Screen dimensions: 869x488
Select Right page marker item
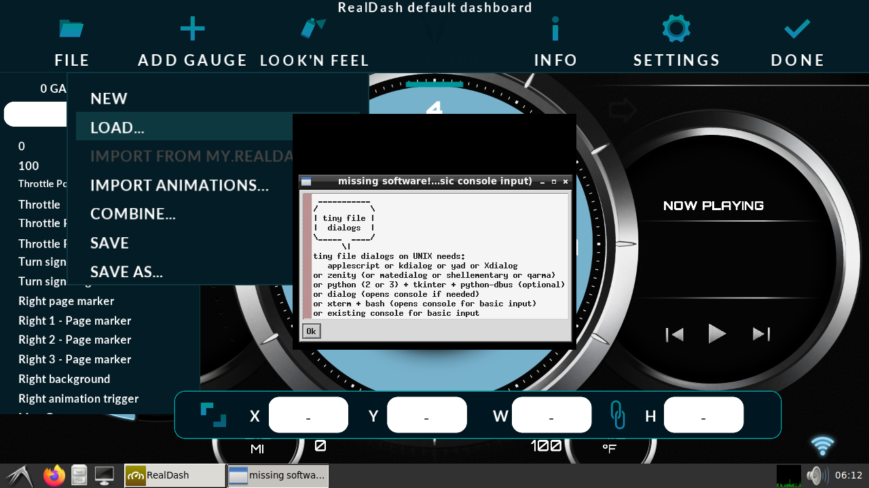point(66,301)
